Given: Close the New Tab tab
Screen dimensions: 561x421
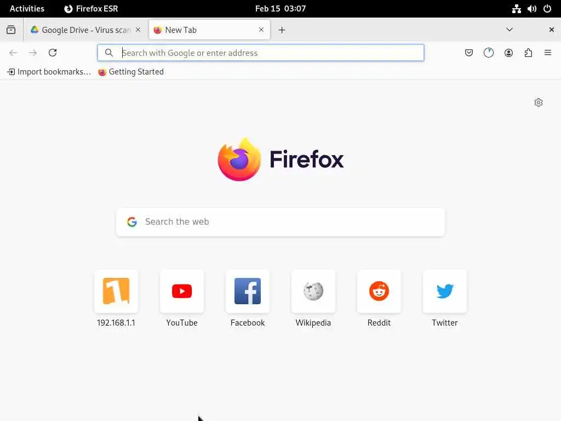Looking at the screenshot, I should tap(261, 30).
